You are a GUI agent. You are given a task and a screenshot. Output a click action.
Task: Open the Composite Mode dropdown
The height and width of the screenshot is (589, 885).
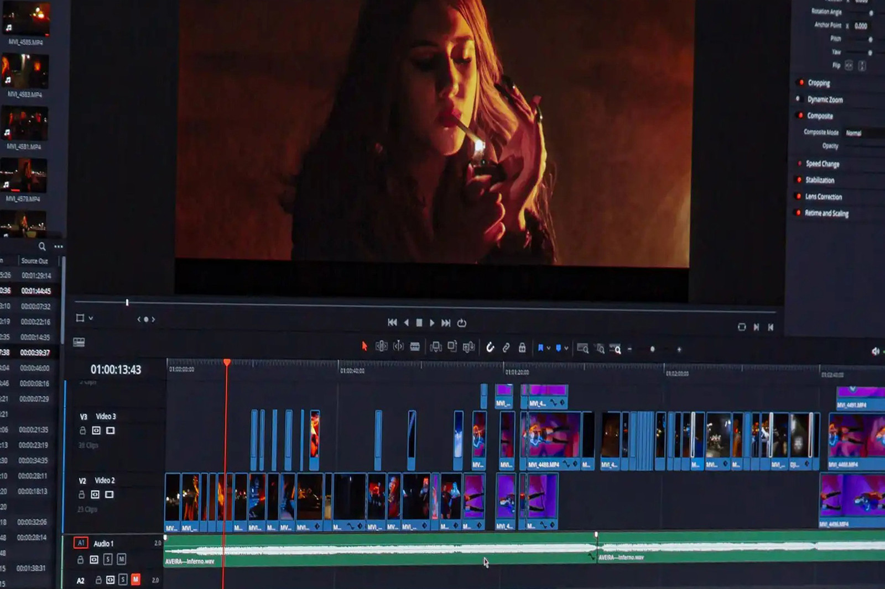(x=863, y=133)
